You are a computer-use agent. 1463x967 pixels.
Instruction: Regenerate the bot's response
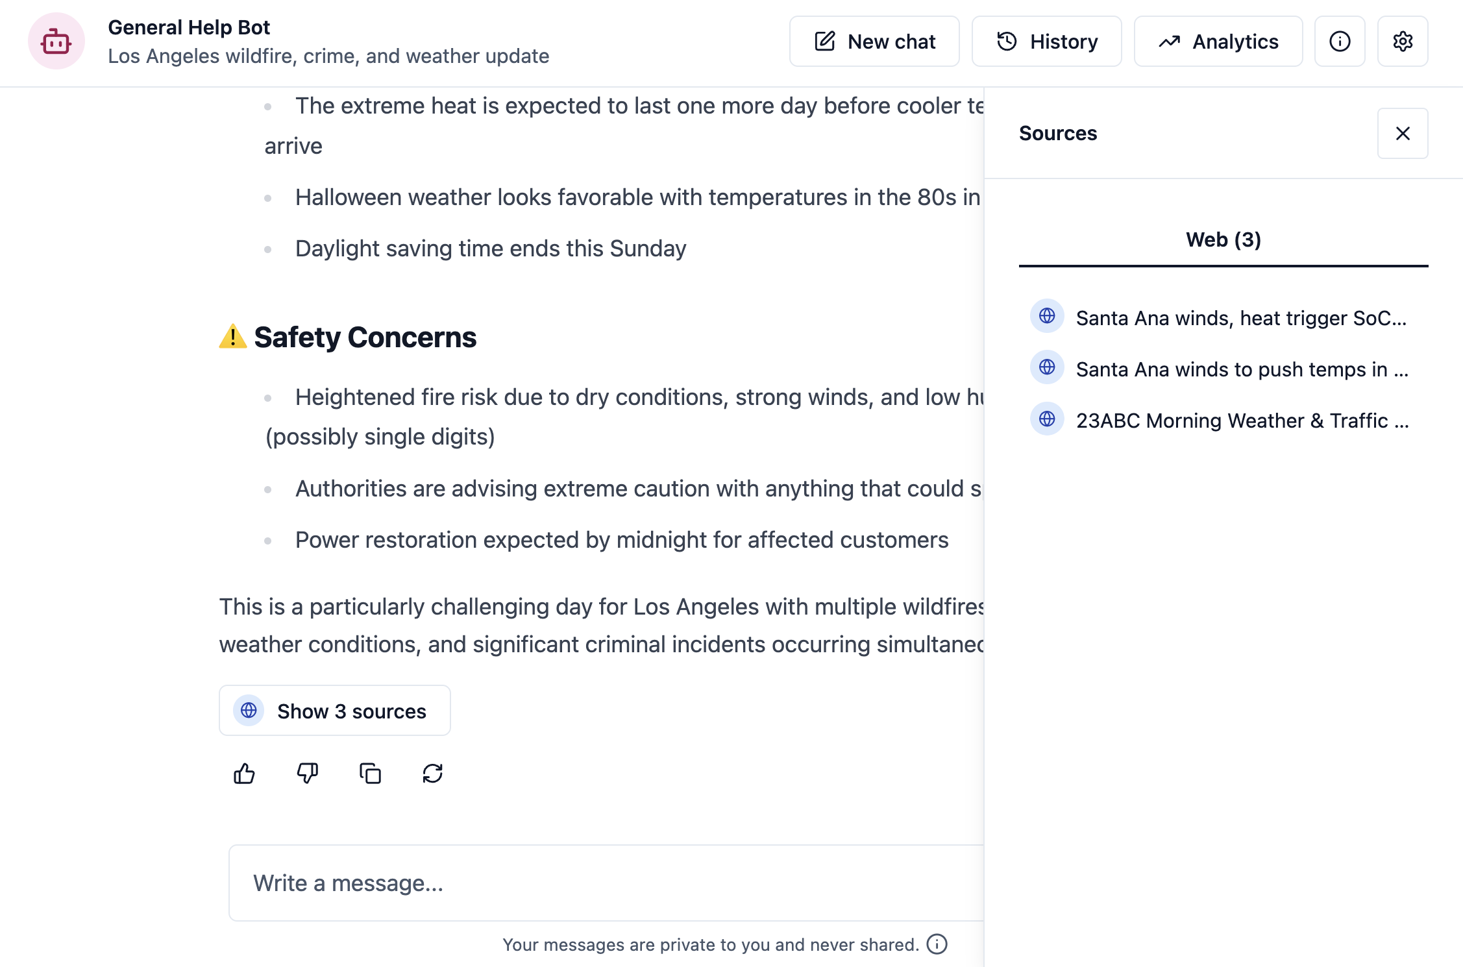click(x=434, y=773)
